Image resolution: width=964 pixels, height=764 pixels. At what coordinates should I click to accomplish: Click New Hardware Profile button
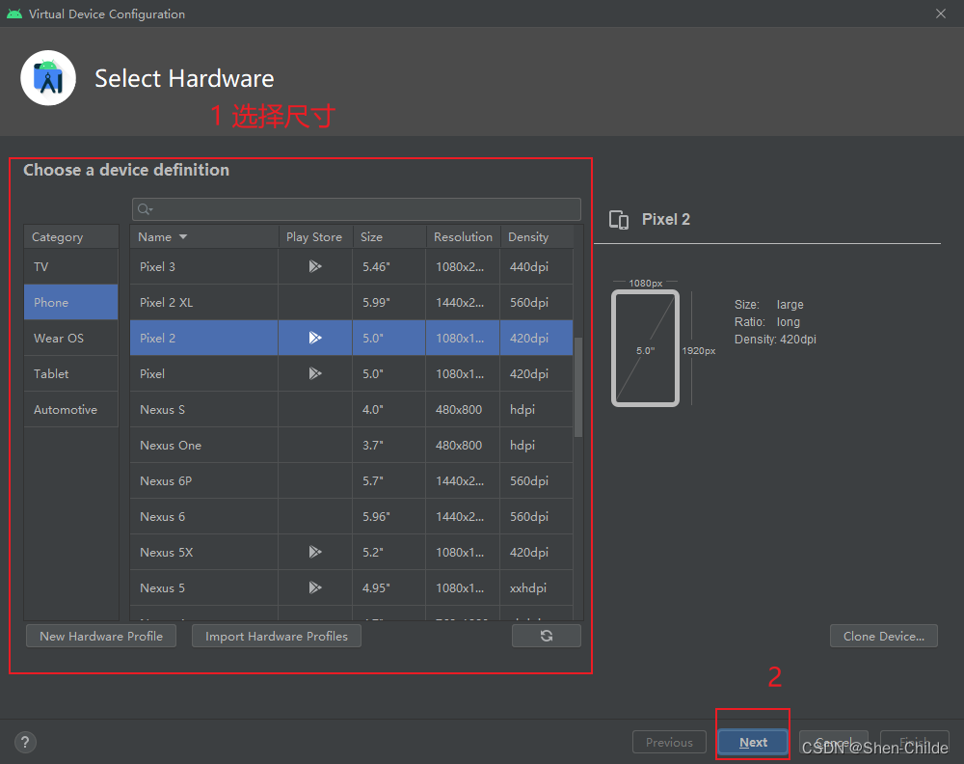(101, 636)
